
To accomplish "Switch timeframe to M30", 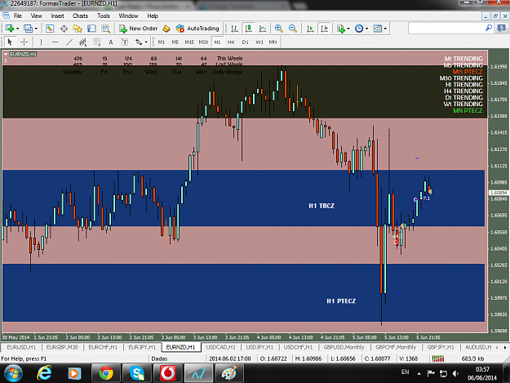I will point(203,42).
